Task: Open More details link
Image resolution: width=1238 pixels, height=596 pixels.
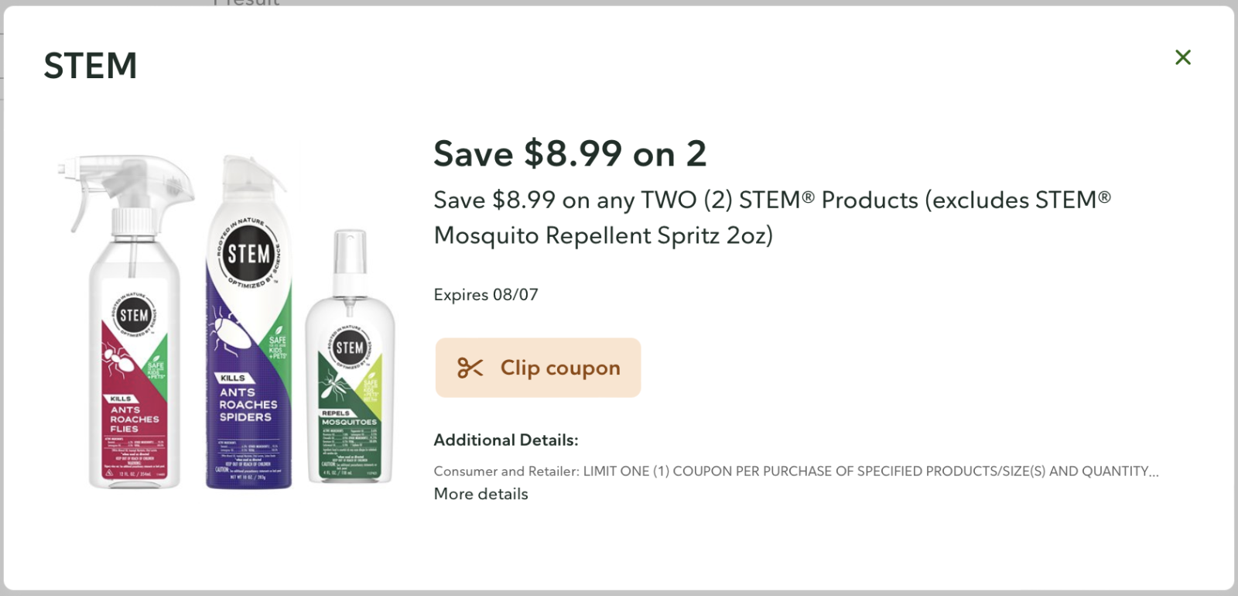Action: [x=480, y=494]
